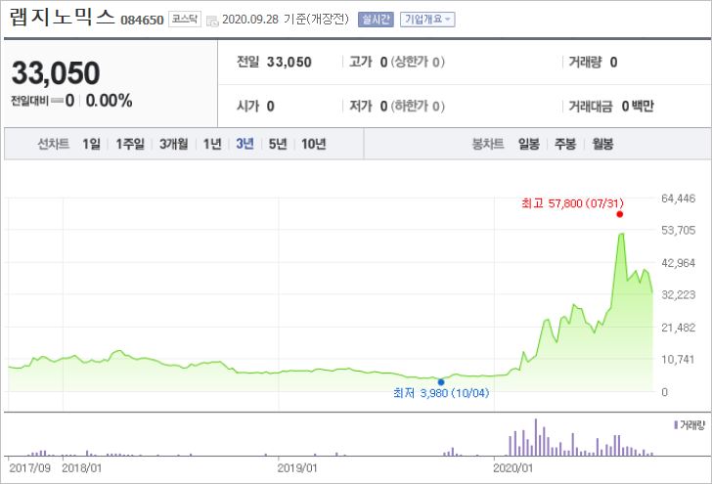
Task: Open the 월봉 monthly candle chart
Action: click(602, 145)
